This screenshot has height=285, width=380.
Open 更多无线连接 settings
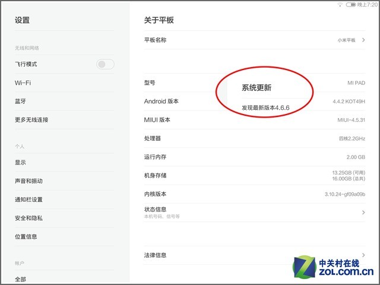[31, 119]
